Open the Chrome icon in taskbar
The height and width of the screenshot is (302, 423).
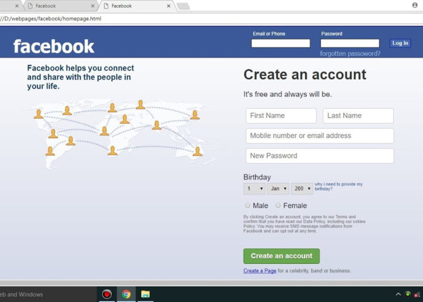coord(126,294)
